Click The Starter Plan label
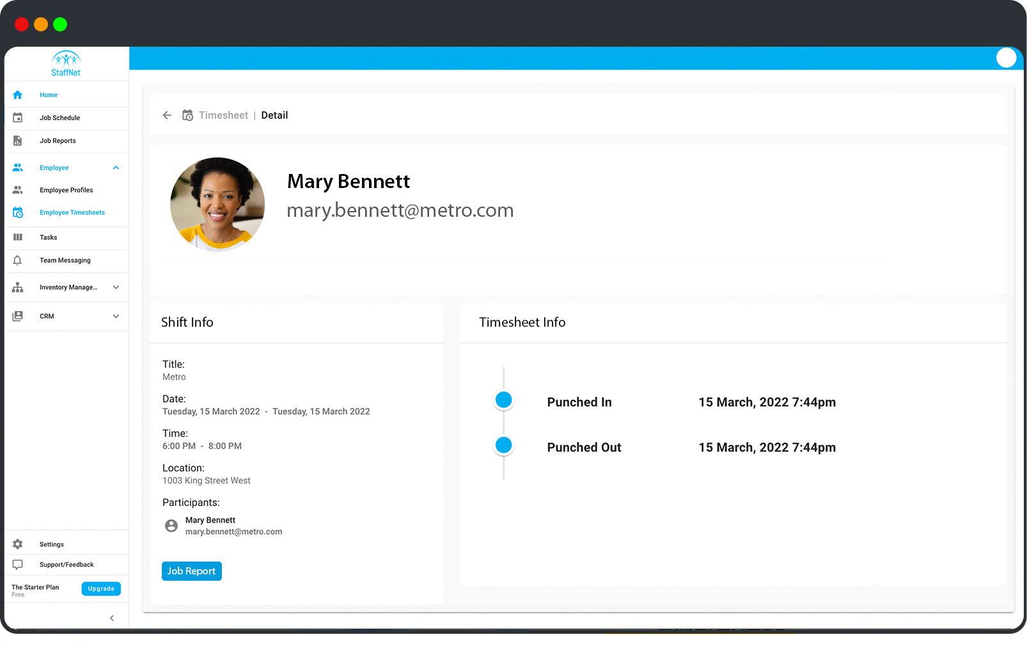This screenshot has height=646, width=1027. click(35, 587)
